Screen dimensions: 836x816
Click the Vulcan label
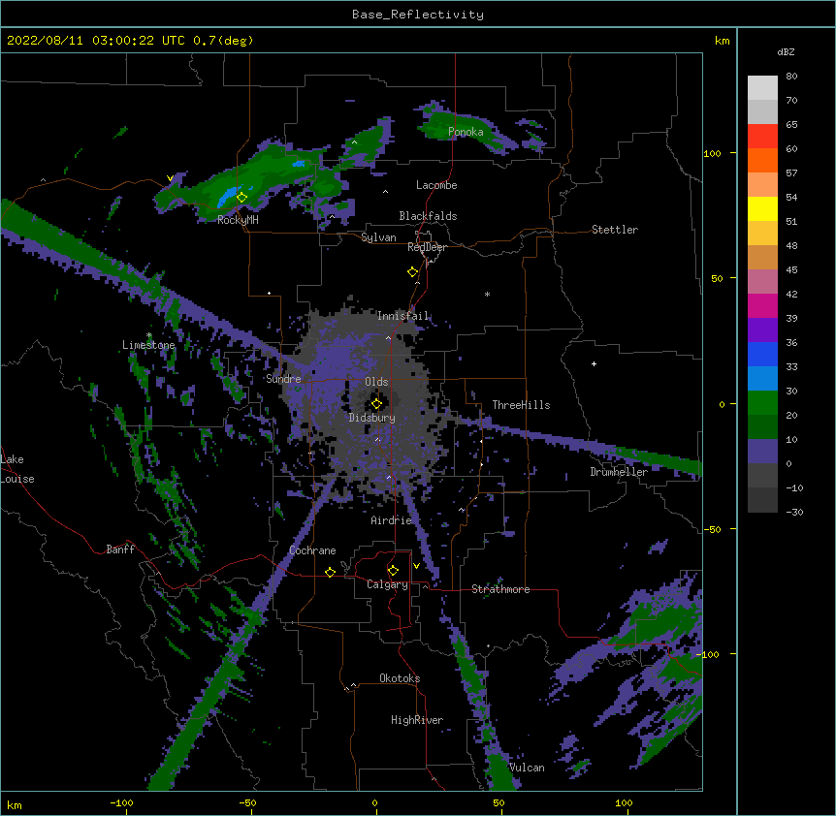click(x=528, y=768)
